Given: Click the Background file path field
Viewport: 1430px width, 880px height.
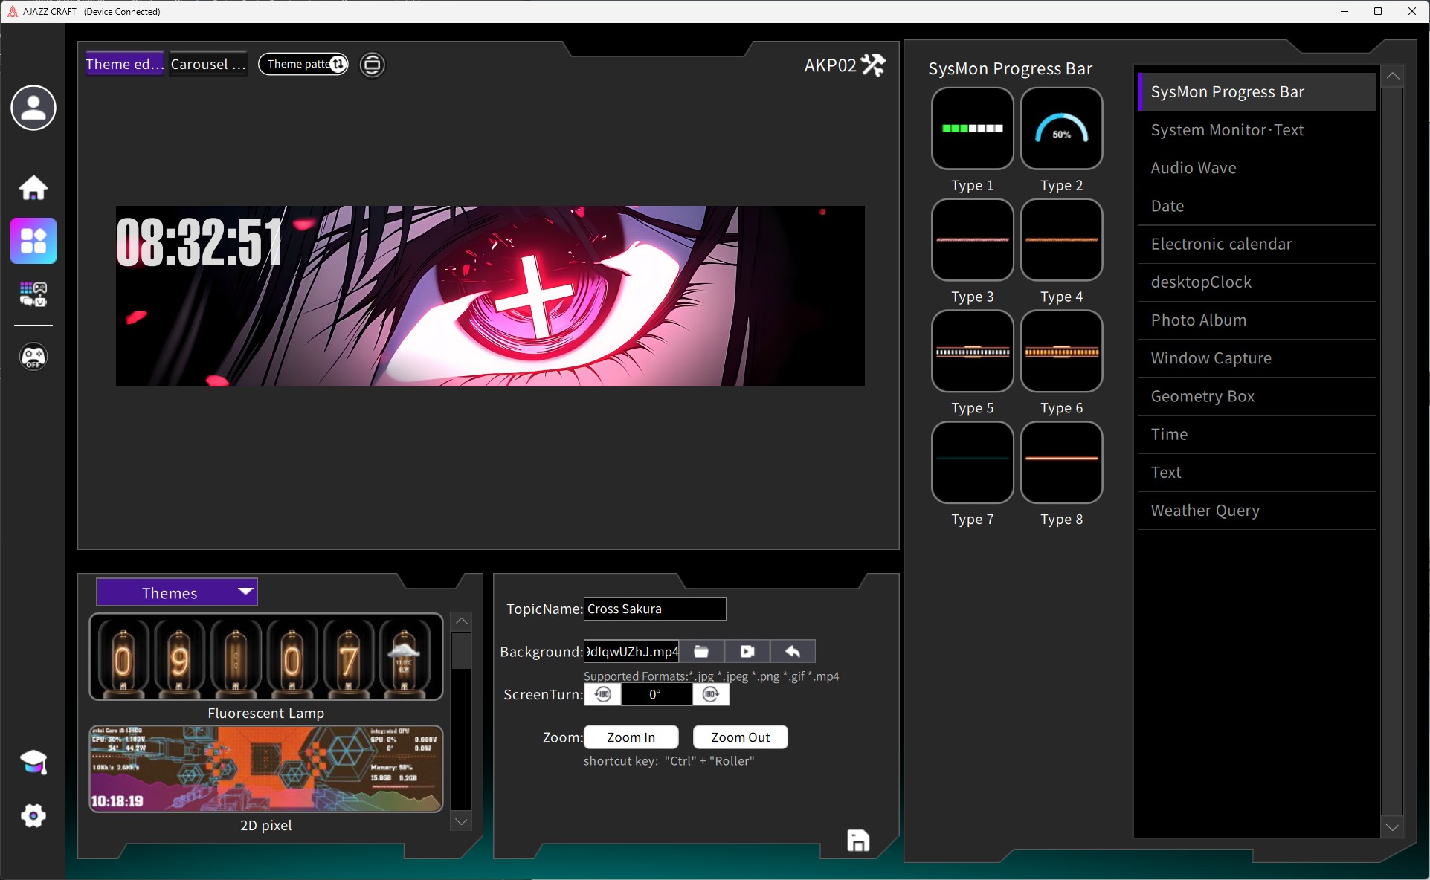Looking at the screenshot, I should [x=631, y=652].
